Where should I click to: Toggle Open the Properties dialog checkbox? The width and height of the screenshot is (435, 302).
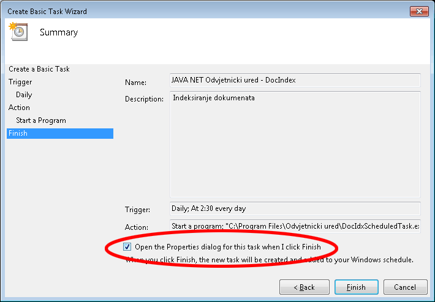pyautogui.click(x=127, y=247)
